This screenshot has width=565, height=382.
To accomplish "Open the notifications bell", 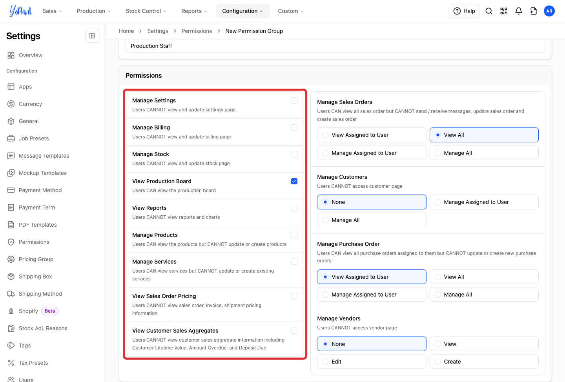I will click(519, 11).
